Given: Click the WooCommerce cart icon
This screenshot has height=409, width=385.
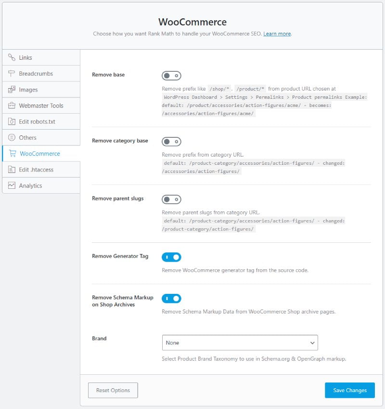Looking at the screenshot, I should (x=13, y=154).
